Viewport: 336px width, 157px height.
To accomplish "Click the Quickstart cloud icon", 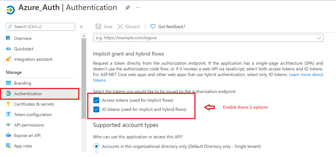I will [x=9, y=49].
